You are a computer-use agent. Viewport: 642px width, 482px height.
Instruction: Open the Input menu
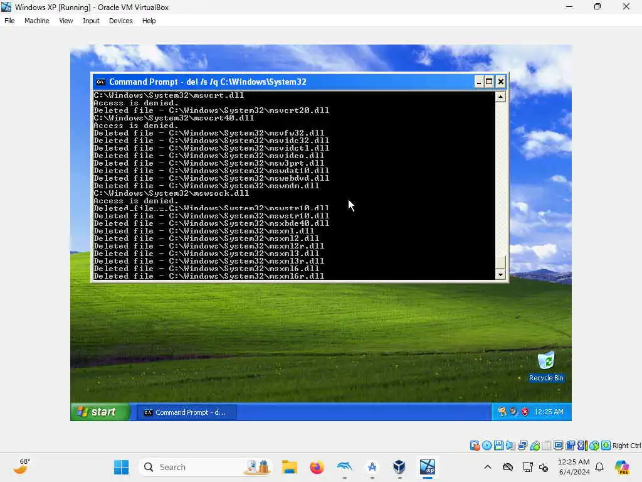(x=91, y=21)
